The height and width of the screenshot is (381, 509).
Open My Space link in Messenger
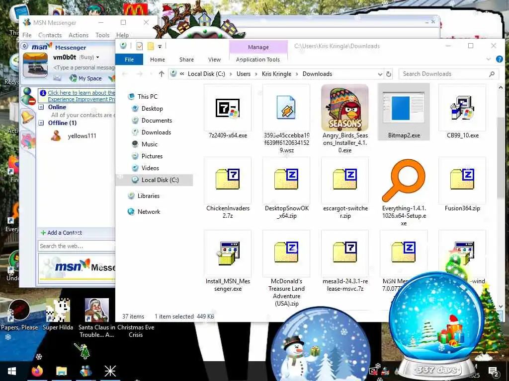point(86,78)
